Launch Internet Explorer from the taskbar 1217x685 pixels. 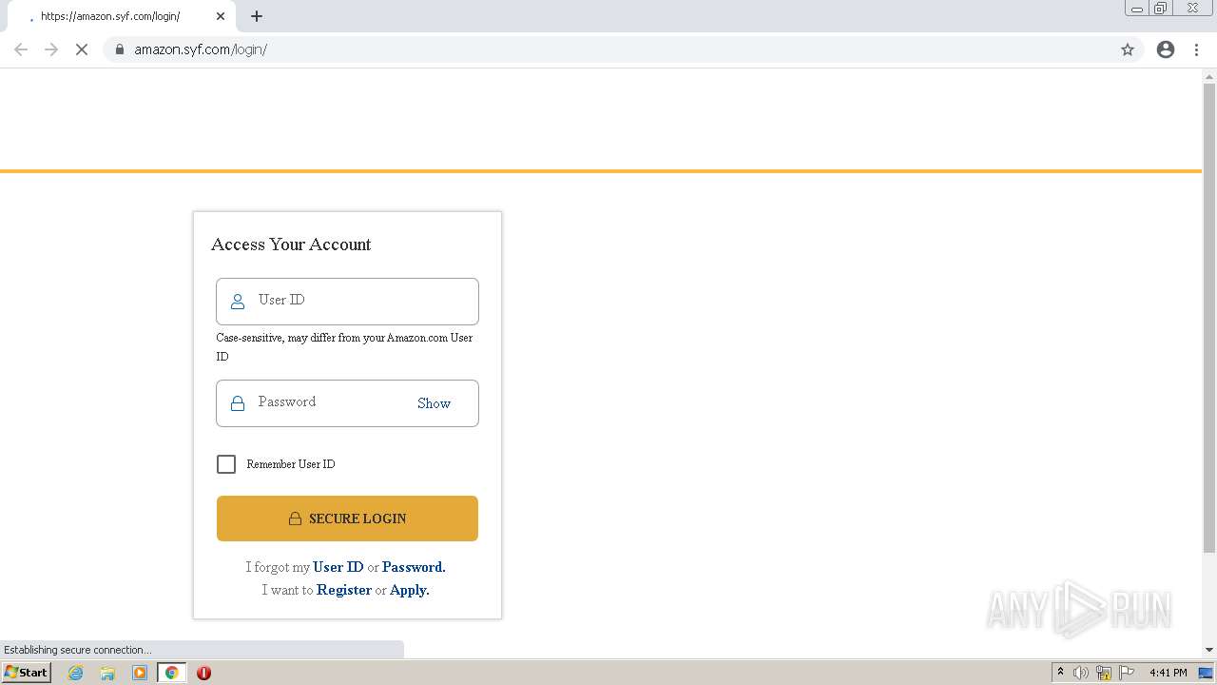coord(76,673)
